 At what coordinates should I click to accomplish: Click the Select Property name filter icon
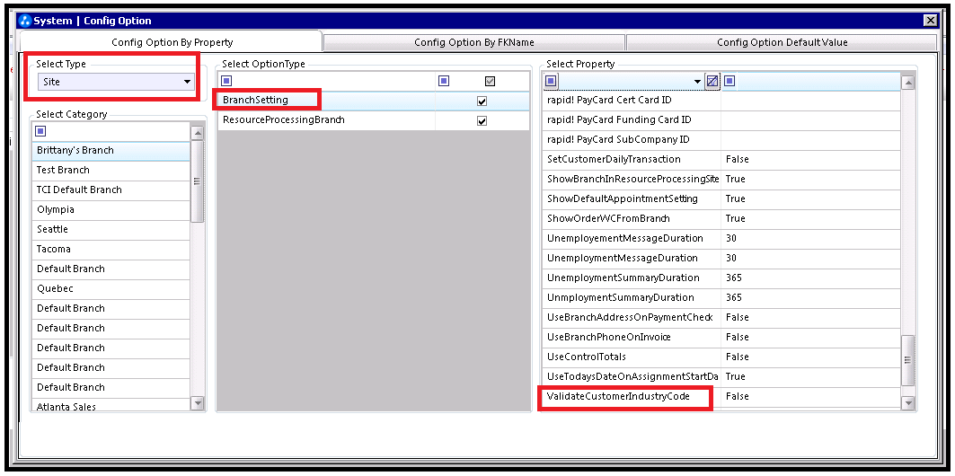[552, 82]
